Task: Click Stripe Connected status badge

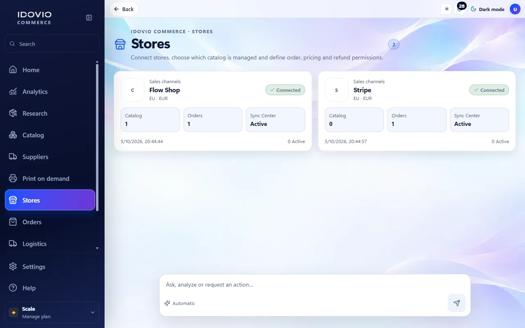Action: [x=489, y=90]
